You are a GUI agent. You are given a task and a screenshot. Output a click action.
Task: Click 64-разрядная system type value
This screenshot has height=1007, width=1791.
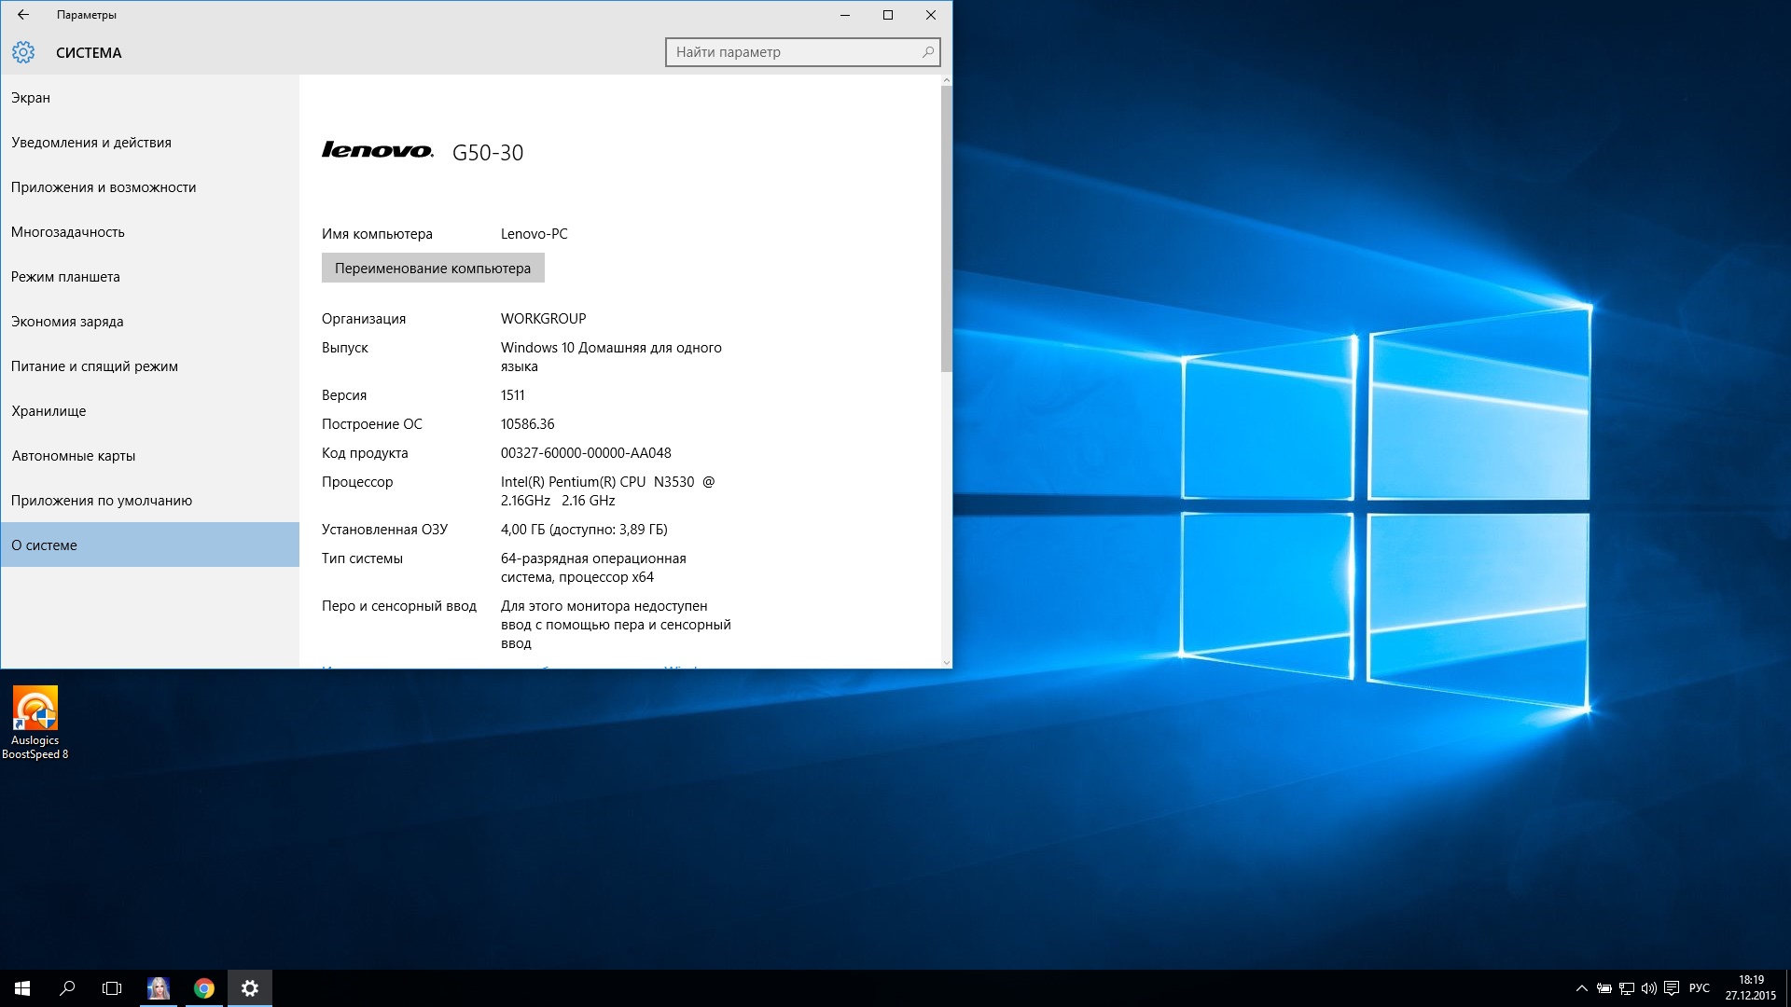click(593, 568)
